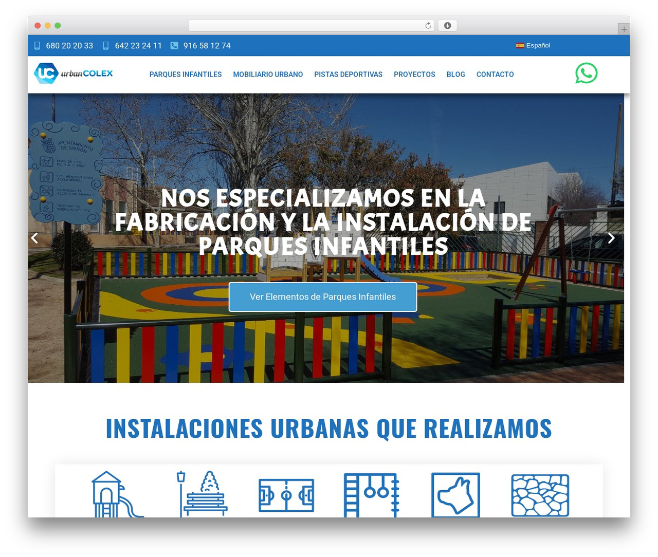Image resolution: width=658 pixels, height=557 pixels.
Task: Click the Instalaciones Urbanas Que Realizamos heading
Action: coord(328,428)
